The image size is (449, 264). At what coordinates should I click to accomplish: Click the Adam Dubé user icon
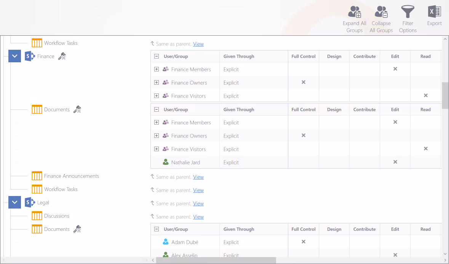pos(166,242)
